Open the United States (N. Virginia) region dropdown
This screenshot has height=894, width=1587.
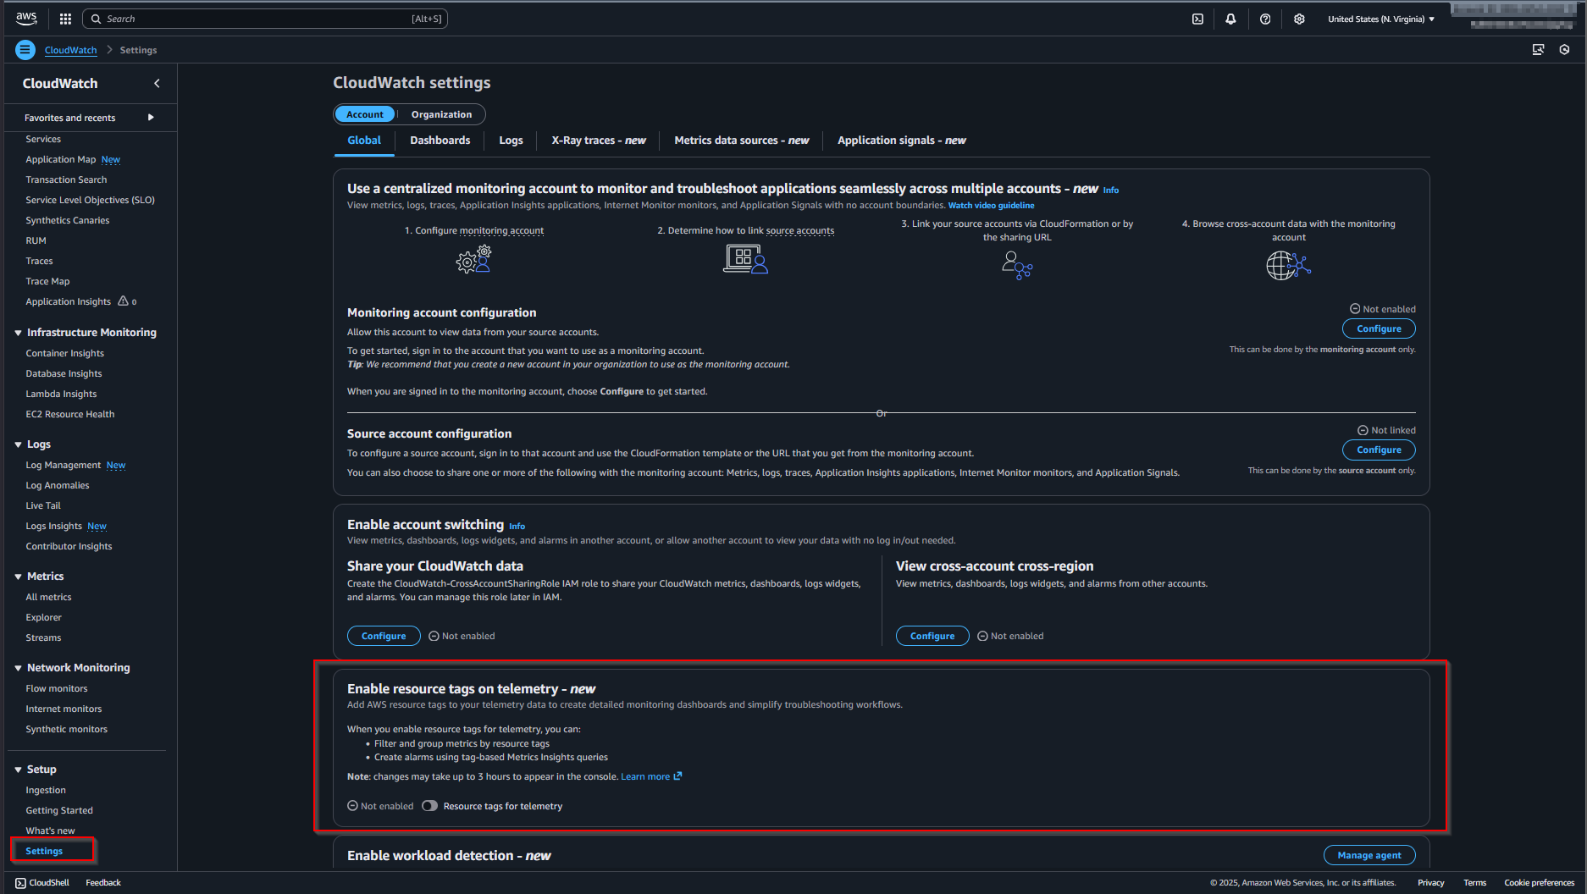[1380, 18]
